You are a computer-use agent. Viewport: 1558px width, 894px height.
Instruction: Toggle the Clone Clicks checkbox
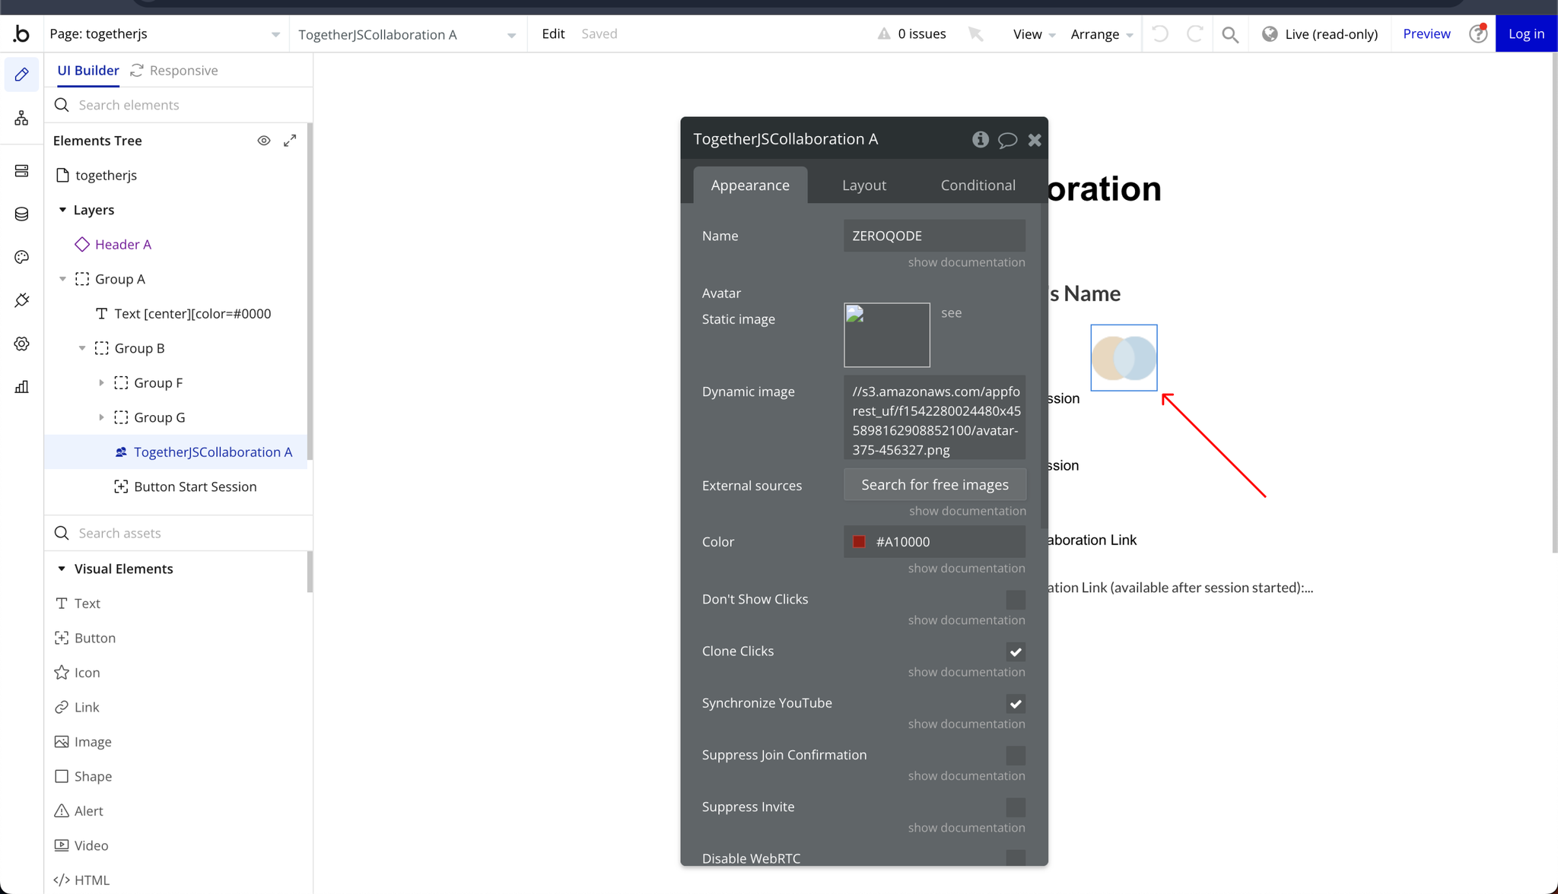[x=1016, y=650]
